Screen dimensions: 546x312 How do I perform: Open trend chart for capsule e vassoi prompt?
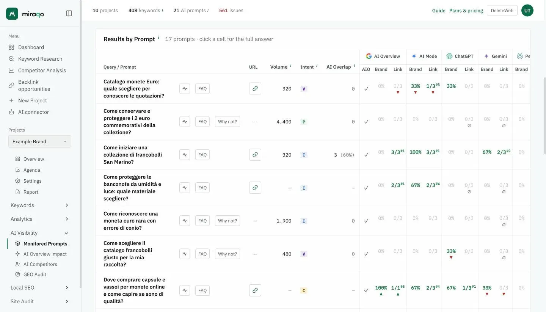click(185, 291)
